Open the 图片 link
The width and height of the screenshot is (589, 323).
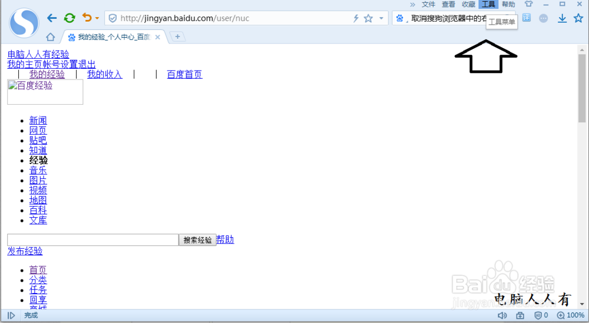coord(38,181)
